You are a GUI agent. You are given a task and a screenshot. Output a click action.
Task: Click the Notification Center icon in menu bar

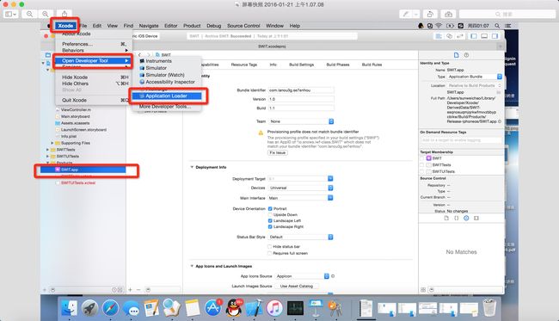[x=508, y=26]
